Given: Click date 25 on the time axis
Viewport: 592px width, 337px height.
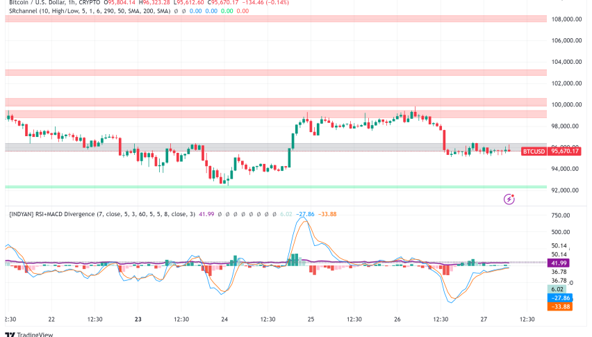Looking at the screenshot, I should 311,319.
